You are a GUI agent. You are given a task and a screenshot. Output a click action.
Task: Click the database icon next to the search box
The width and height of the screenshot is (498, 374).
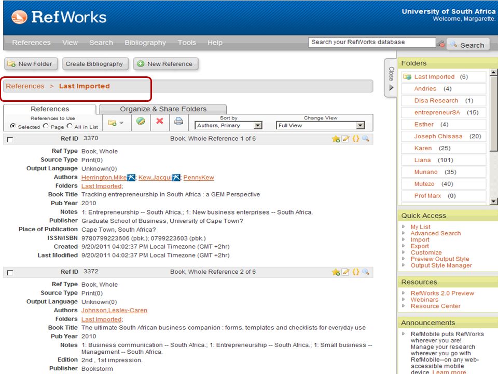click(441, 44)
